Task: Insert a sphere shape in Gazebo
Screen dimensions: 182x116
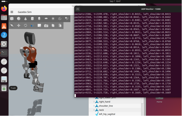Action: click(x=19, y=19)
